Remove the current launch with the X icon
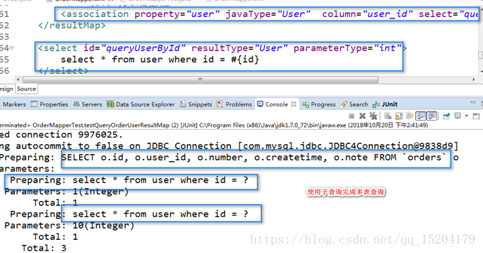 pyautogui.click(x=363, y=116)
